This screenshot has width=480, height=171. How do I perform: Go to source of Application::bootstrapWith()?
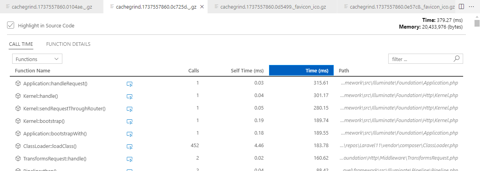tap(130, 134)
